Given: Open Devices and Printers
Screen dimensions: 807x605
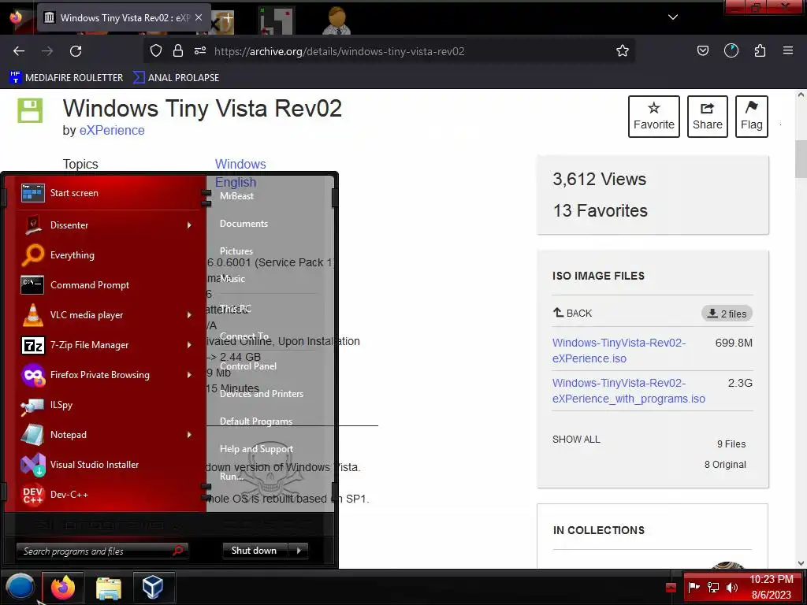Looking at the screenshot, I should 262,394.
